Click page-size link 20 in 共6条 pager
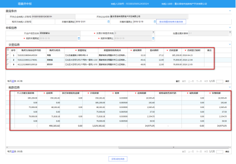Viewport: 236px width, 164px height. (13, 152)
